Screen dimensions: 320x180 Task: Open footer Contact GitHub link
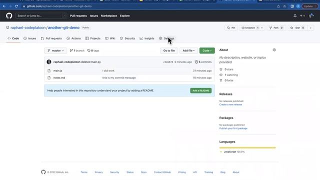[x=162, y=172]
